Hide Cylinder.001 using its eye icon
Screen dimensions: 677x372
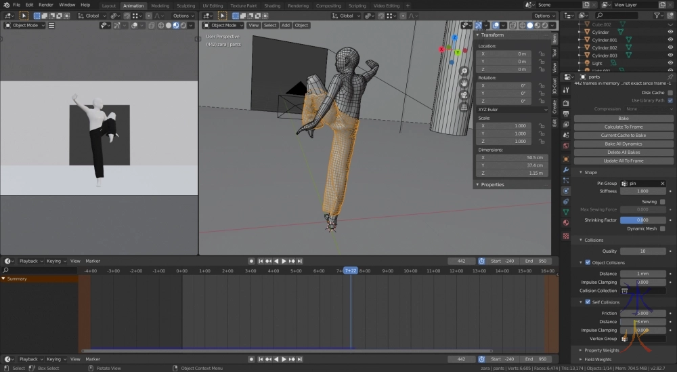tap(670, 40)
